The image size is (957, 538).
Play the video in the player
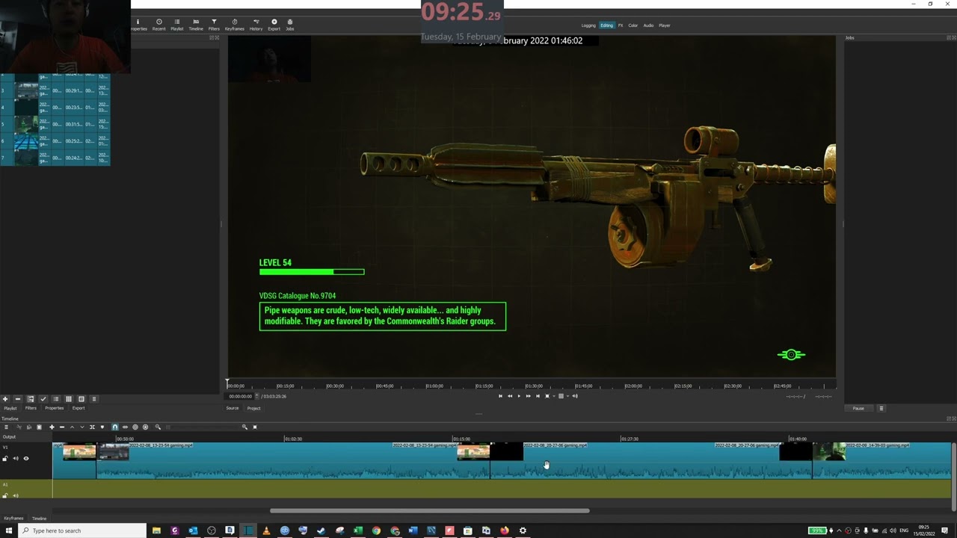[x=519, y=396]
